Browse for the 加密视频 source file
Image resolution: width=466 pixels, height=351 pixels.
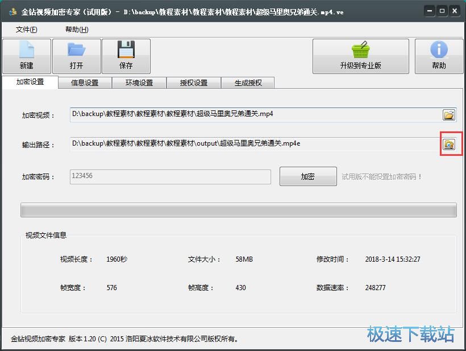pos(449,115)
